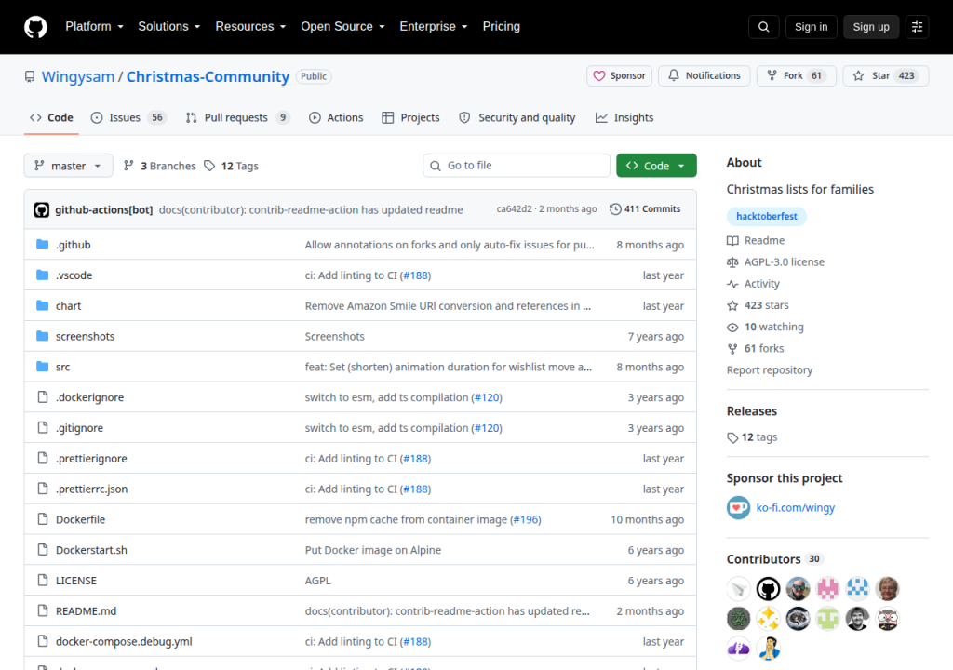This screenshot has height=670, width=953.
Task: Open the 12 Tags link beside branches
Action: click(231, 166)
